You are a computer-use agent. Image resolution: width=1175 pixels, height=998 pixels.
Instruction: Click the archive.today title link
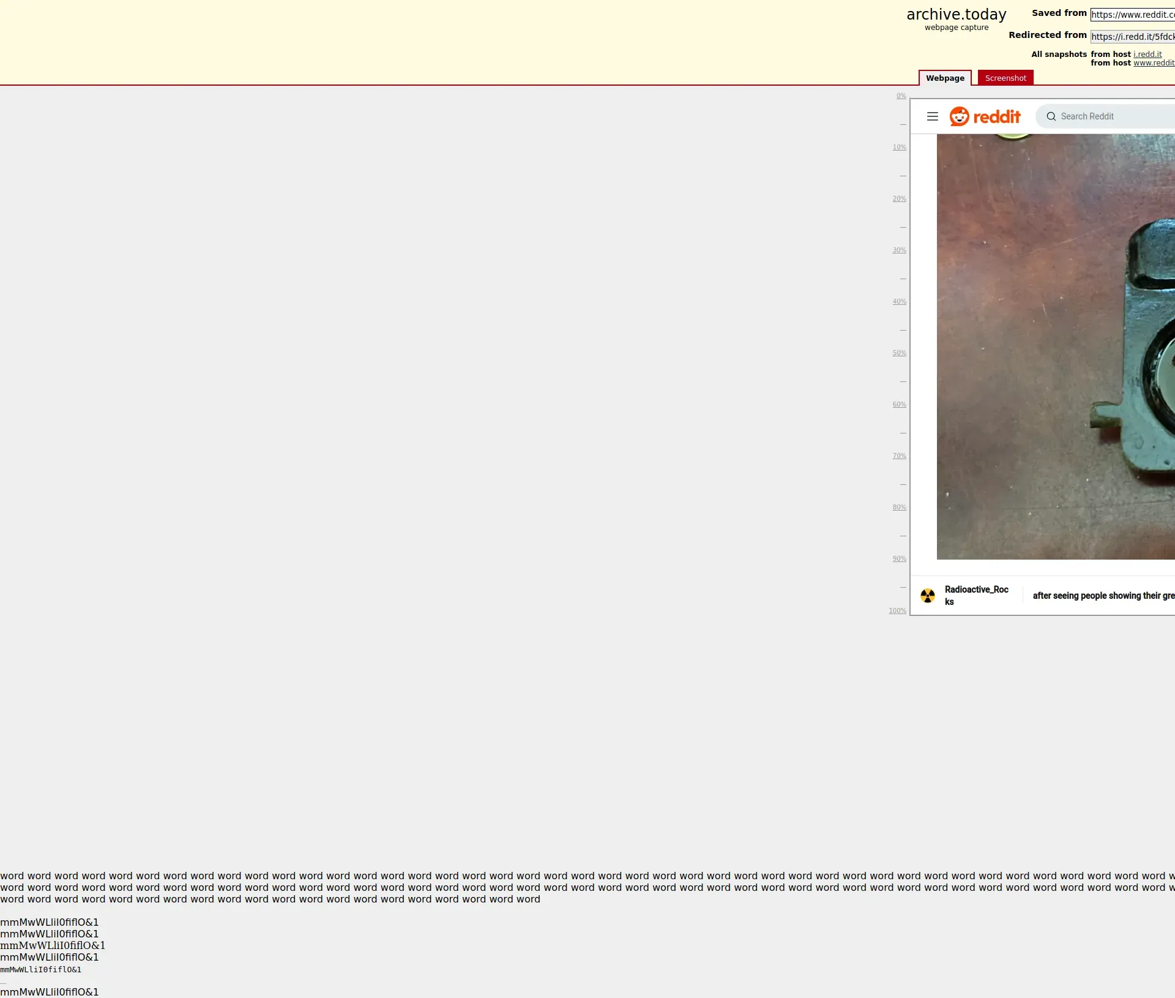pyautogui.click(x=956, y=15)
